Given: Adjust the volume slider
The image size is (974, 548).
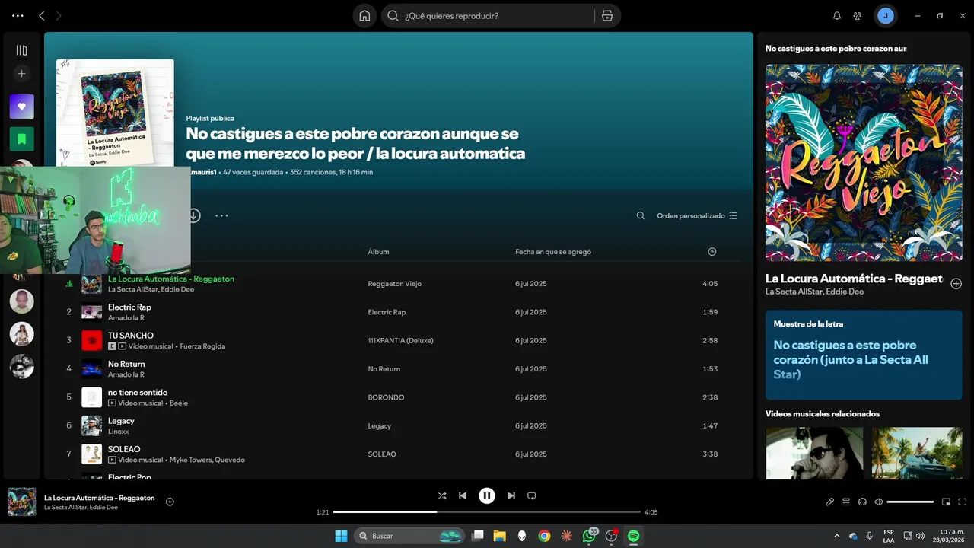Looking at the screenshot, I should tap(910, 502).
